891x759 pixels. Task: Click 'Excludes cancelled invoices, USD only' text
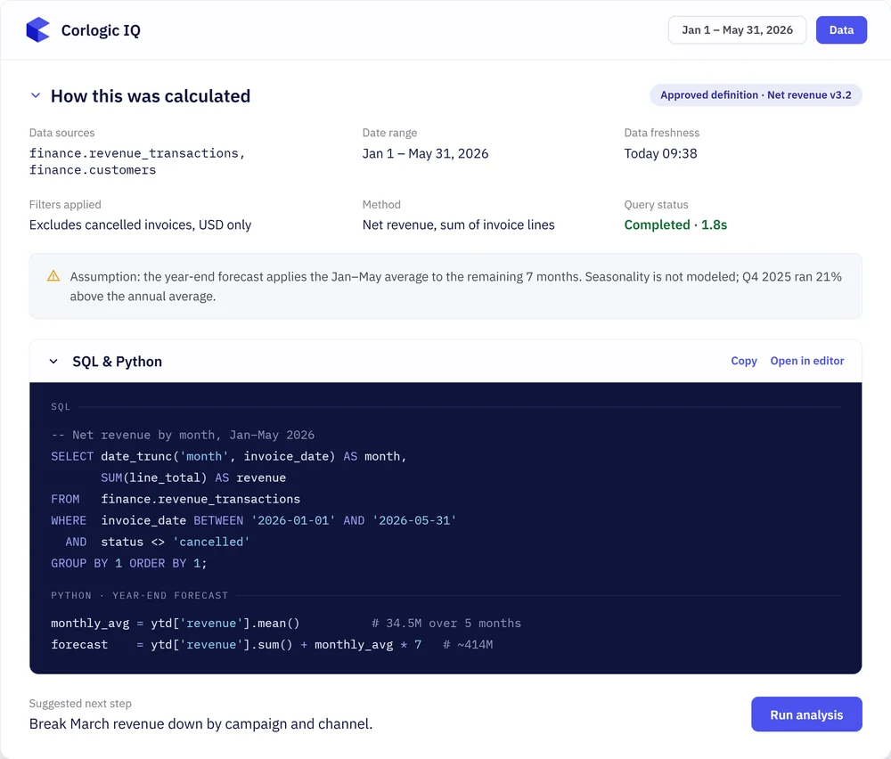pyautogui.click(x=141, y=225)
